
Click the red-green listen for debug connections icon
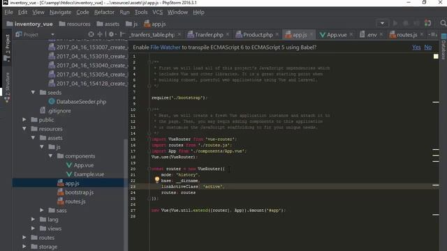pyautogui.click(x=427, y=23)
